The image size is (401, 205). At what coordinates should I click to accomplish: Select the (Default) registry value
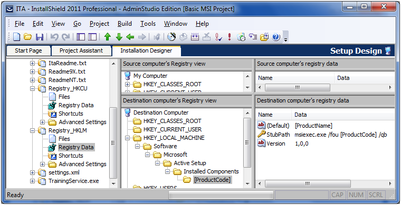pyautogui.click(x=278, y=126)
